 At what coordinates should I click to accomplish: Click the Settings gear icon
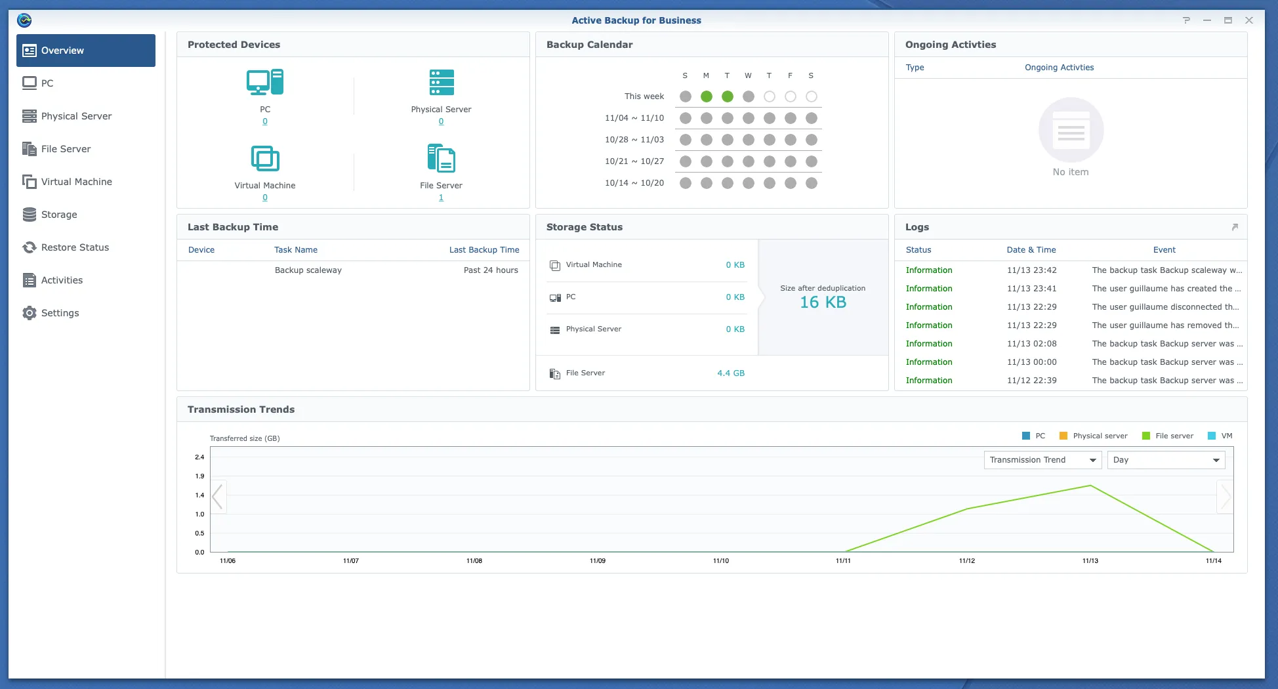30,313
